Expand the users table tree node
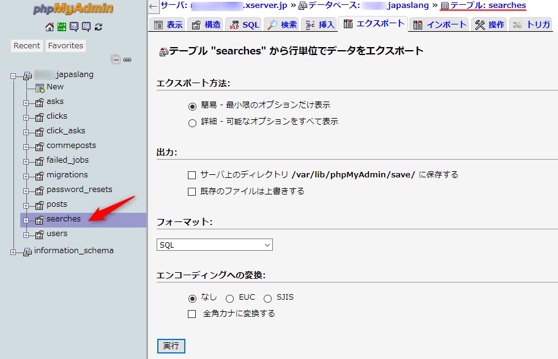Image resolution: width=558 pixels, height=359 pixels. [x=26, y=234]
